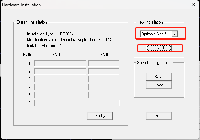Image resolution: width=200 pixels, height=140 pixels.
Task: Select the Optima \ Gen-5 combo box text
Action: tap(154, 34)
